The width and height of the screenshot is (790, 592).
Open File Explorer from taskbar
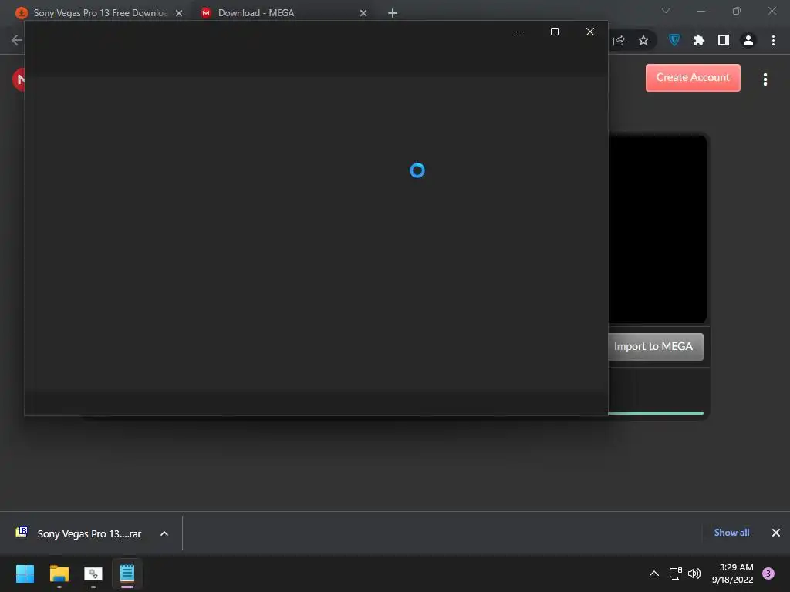[59, 573]
